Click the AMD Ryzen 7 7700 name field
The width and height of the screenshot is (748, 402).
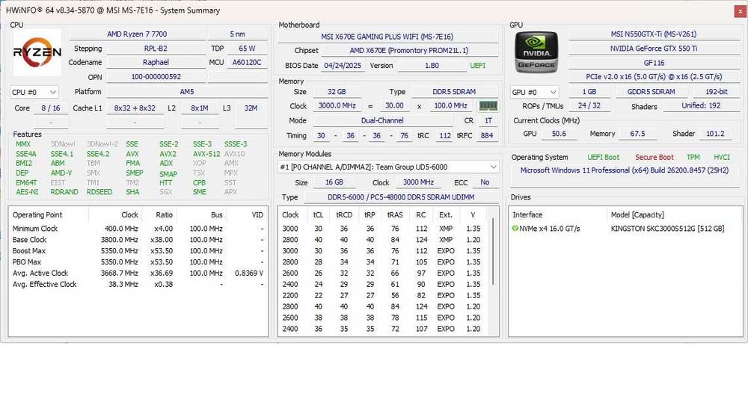(x=137, y=34)
